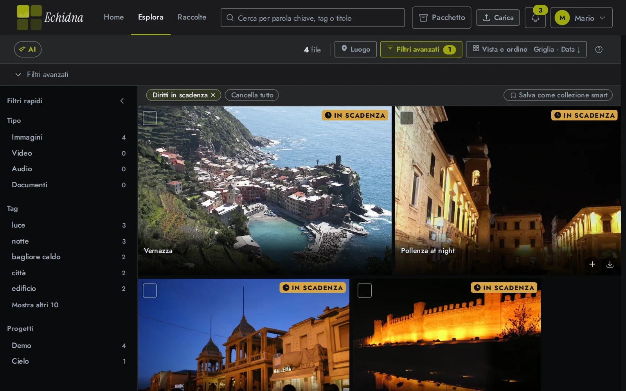Open the Raccolte tab
Image resolution: width=626 pixels, height=391 pixels.
click(x=192, y=17)
